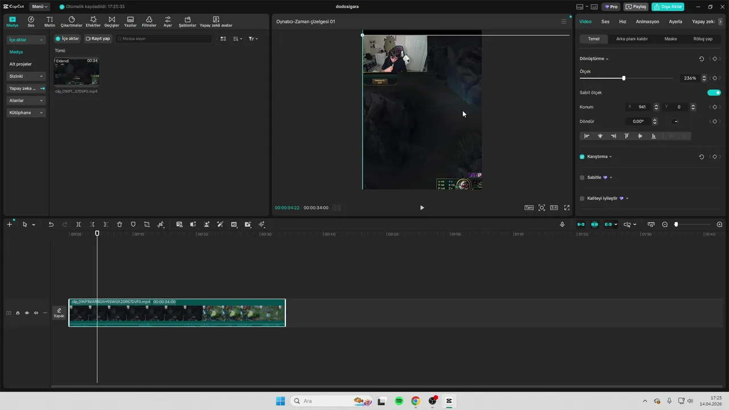Click the Ölçek scale slider handle
The height and width of the screenshot is (410, 729).
(624, 78)
